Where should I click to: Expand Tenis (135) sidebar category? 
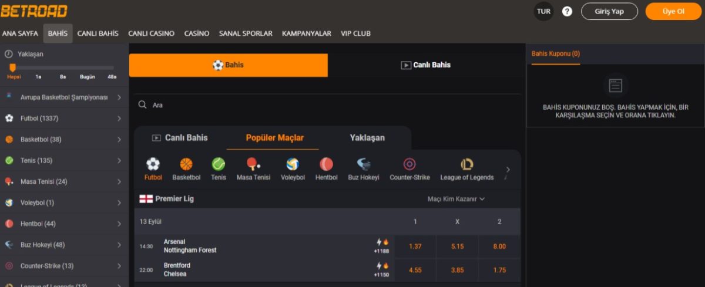tap(63, 161)
